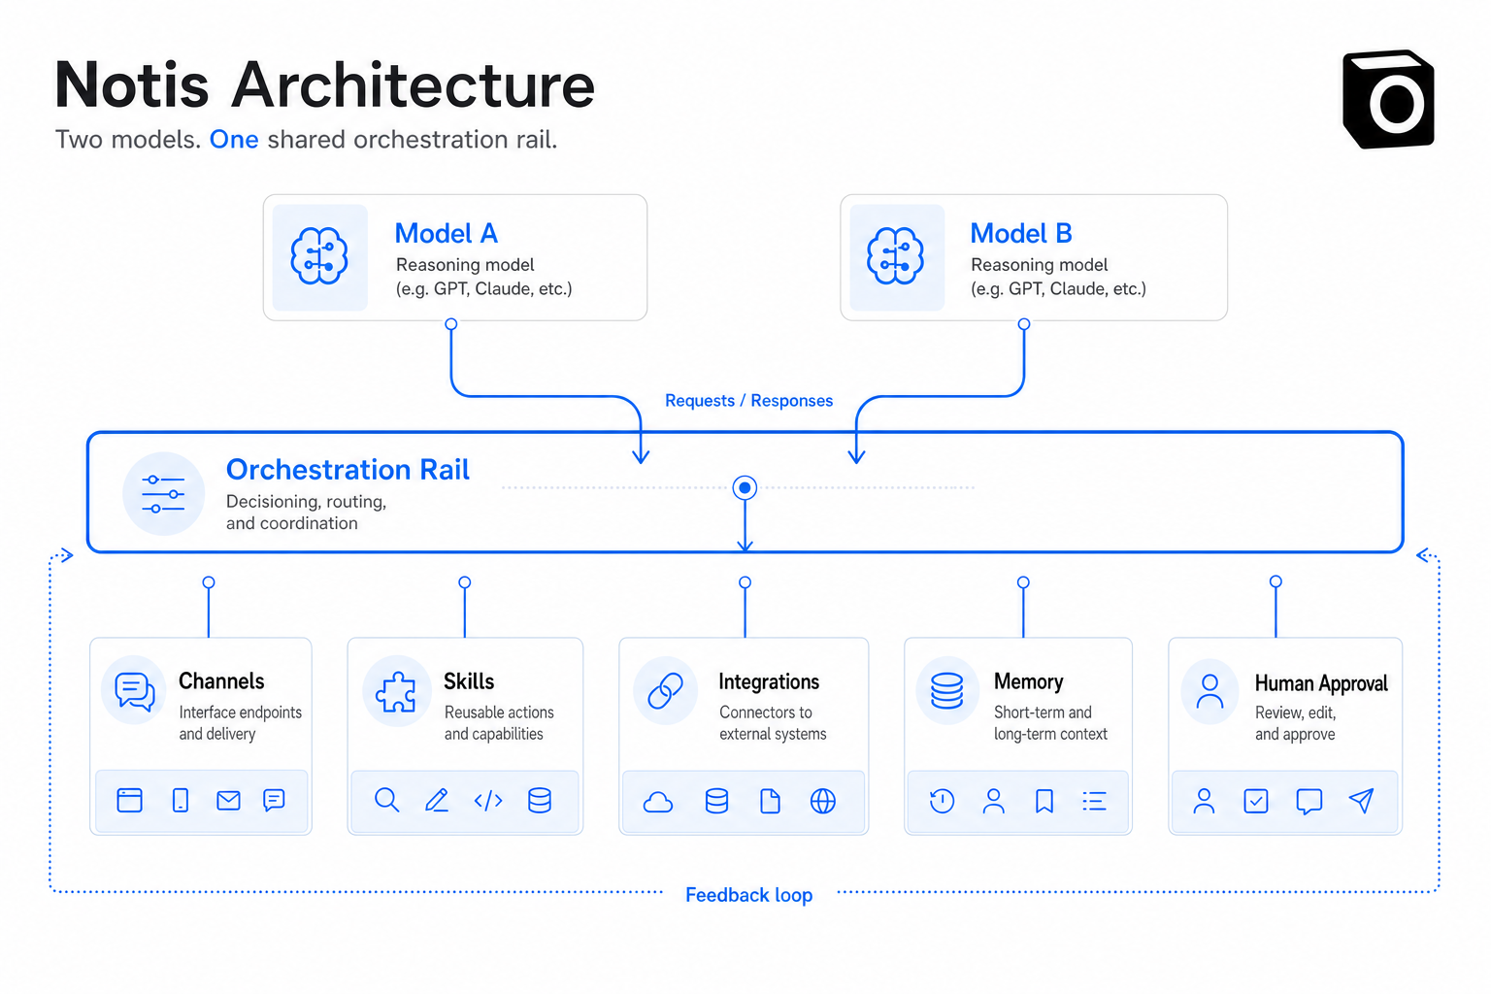Click 'Short-term and long-term context' description
The height and width of the screenshot is (994, 1491).
pyautogui.click(x=1050, y=723)
